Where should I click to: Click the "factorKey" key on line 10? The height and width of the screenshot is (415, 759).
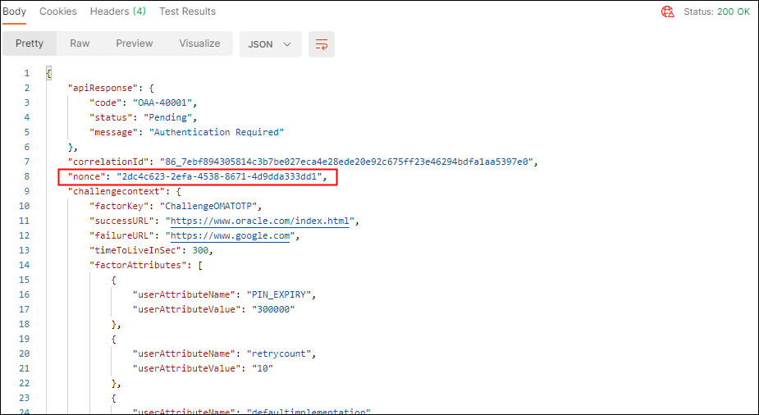(119, 206)
